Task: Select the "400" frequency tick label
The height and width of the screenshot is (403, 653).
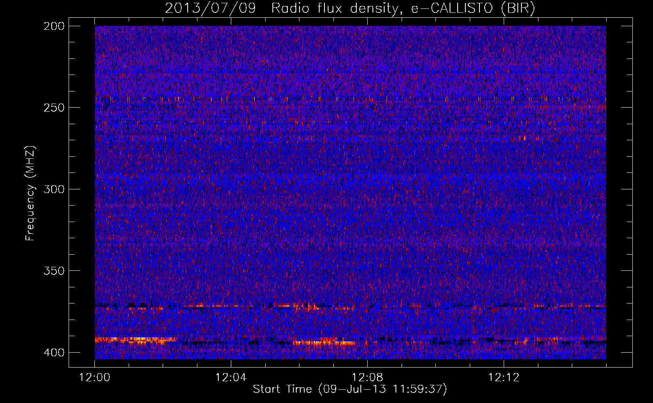Action: point(54,352)
